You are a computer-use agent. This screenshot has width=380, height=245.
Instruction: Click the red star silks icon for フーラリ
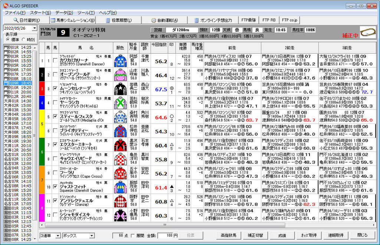121,173
